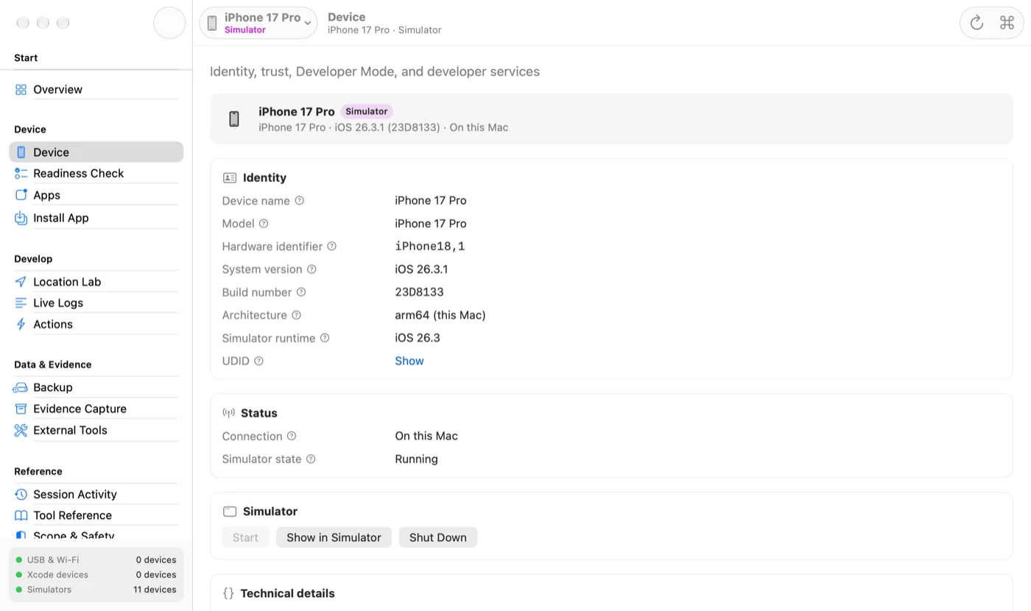Open the iPhone 17 Pro device selector dropdown
Screen dimensions: 1031x611
258,23
